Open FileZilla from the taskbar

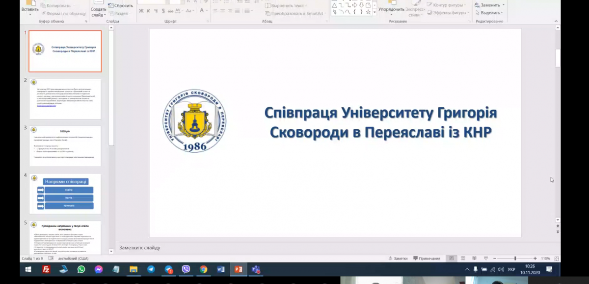(x=46, y=269)
